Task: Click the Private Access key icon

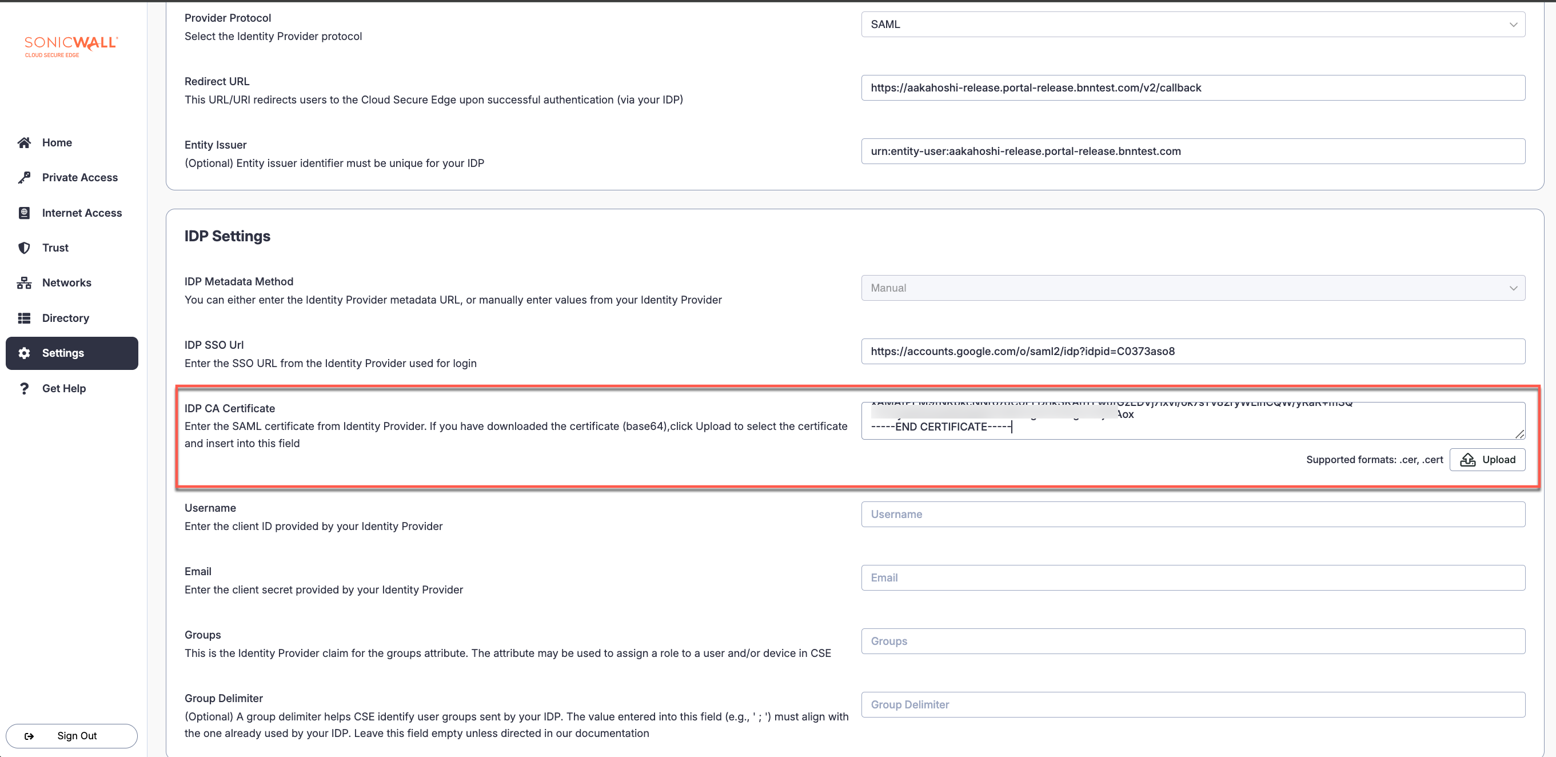Action: (x=24, y=178)
